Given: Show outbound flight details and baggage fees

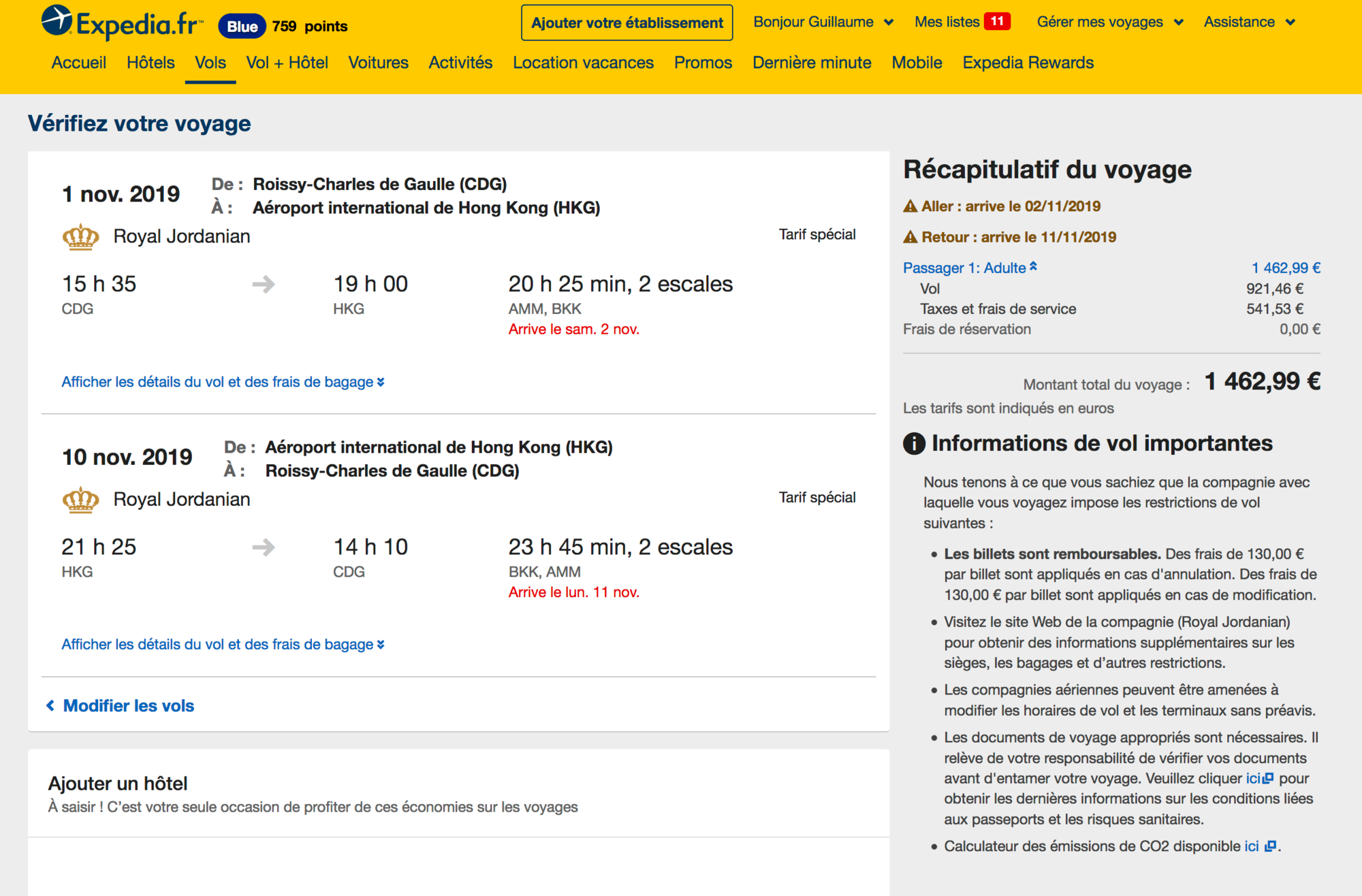Looking at the screenshot, I should pyautogui.click(x=223, y=382).
